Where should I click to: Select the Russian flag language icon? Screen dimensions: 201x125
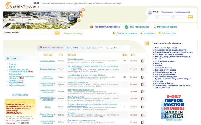(35, 3)
